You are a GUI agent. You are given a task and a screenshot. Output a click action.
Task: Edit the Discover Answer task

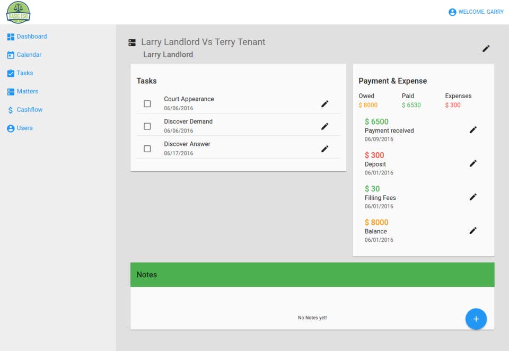[x=324, y=149]
